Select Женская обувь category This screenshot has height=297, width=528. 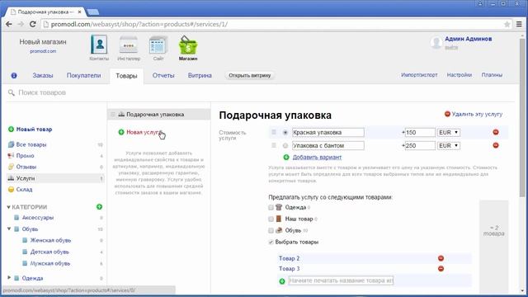(x=50, y=240)
